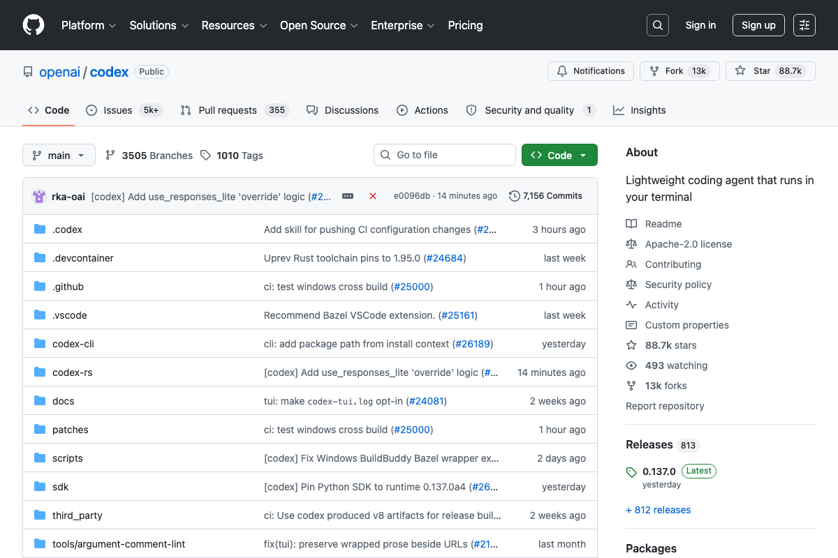Expand the Enterprise menu
This screenshot has height=558, width=838.
pos(403,25)
